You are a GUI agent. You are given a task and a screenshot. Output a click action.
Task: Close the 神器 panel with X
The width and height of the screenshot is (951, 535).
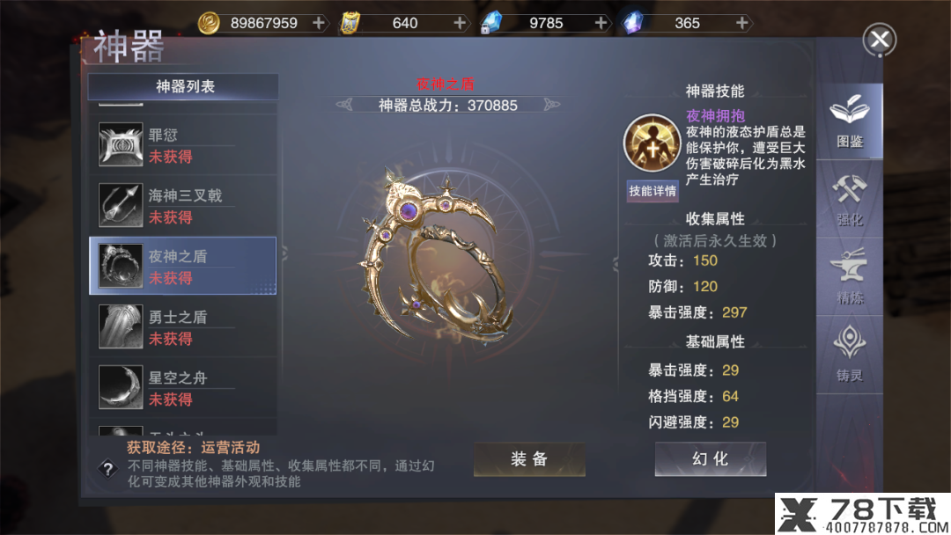pos(880,40)
